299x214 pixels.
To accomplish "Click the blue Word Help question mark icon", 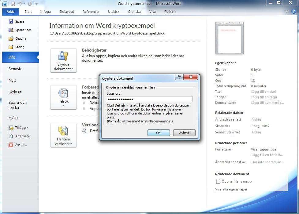I will click(x=294, y=11).
